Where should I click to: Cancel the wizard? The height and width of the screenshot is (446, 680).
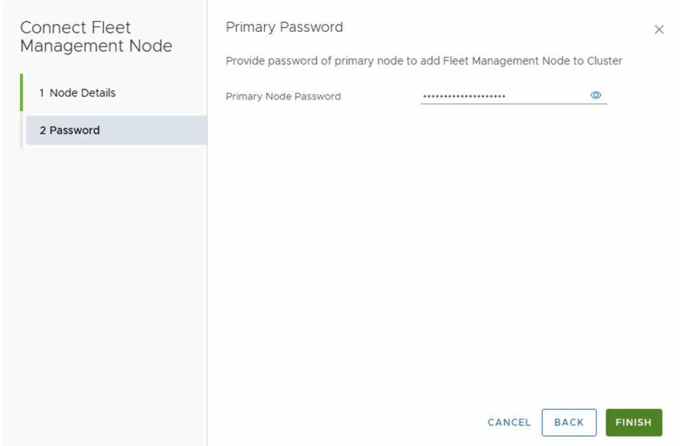click(x=509, y=422)
